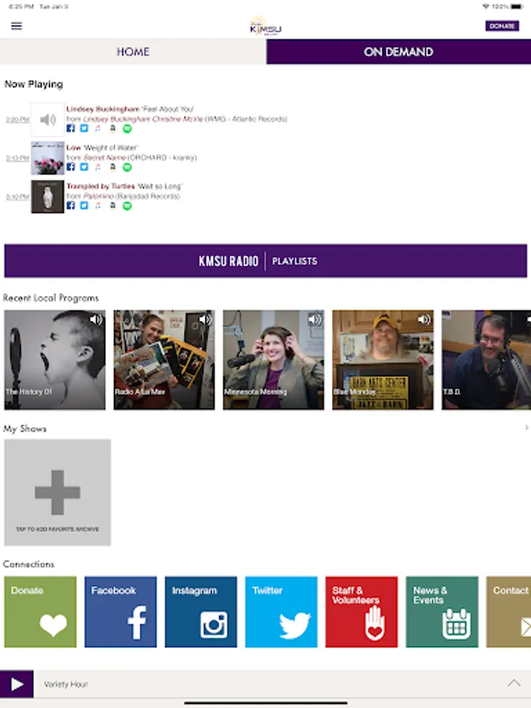This screenshot has height=708, width=531.
Task: Share Low 'Weight of Water' on Twitter
Action: point(84,167)
